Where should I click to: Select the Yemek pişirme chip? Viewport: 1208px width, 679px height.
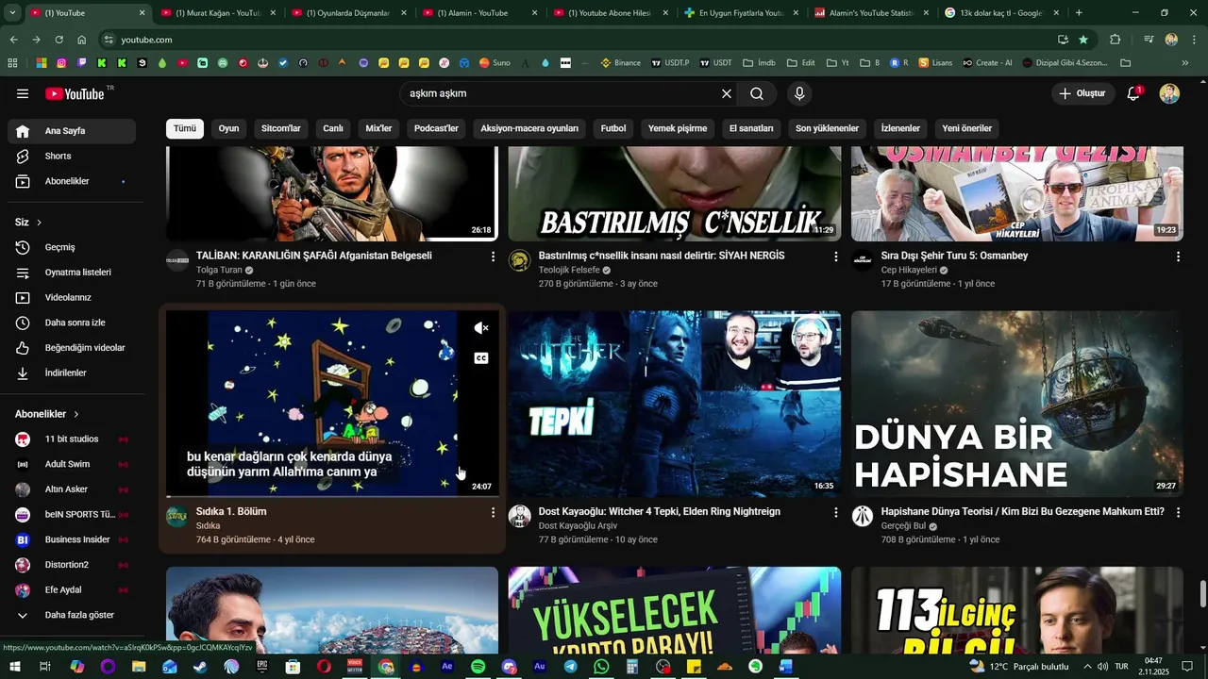pos(678,128)
